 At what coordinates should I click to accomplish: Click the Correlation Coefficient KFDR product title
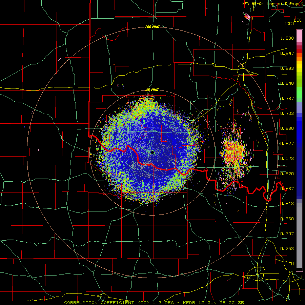pyautogui.click(x=154, y=303)
